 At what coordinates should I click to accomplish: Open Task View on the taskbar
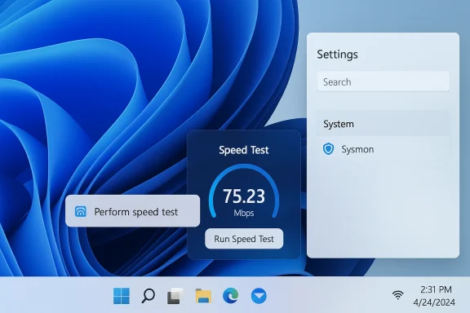175,296
